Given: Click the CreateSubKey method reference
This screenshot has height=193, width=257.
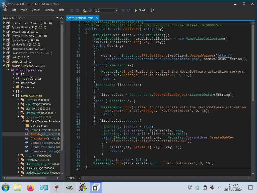Looking at the screenshot, I should tap(222, 137).
